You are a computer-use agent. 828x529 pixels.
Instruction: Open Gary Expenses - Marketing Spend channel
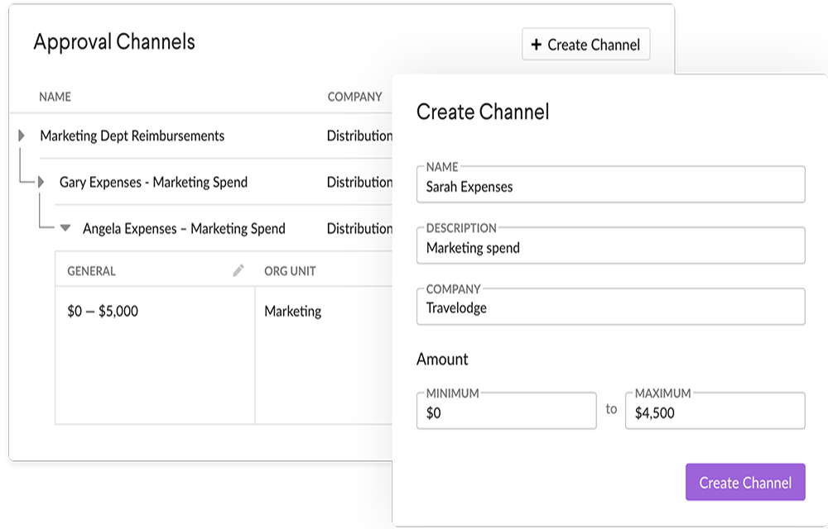point(153,182)
